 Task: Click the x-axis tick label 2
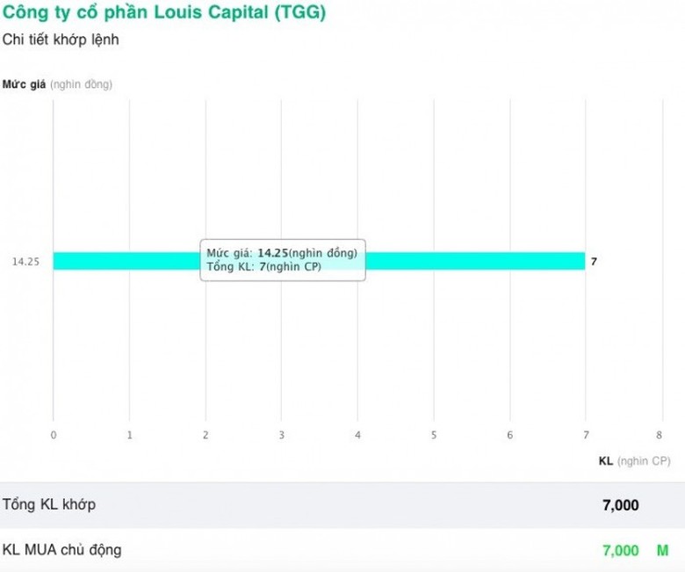point(205,435)
